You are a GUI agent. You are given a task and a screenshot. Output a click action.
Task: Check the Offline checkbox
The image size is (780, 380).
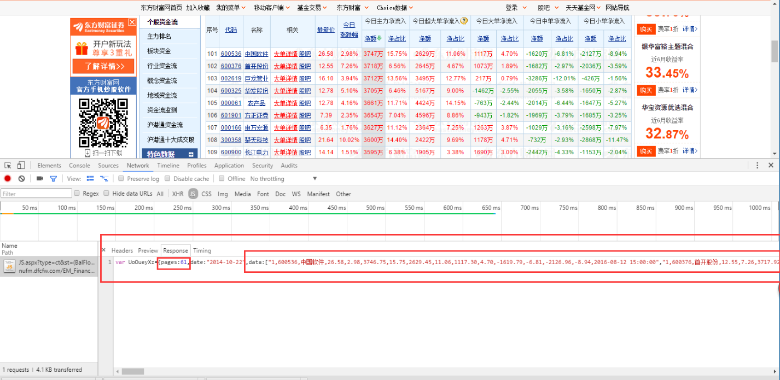(222, 179)
